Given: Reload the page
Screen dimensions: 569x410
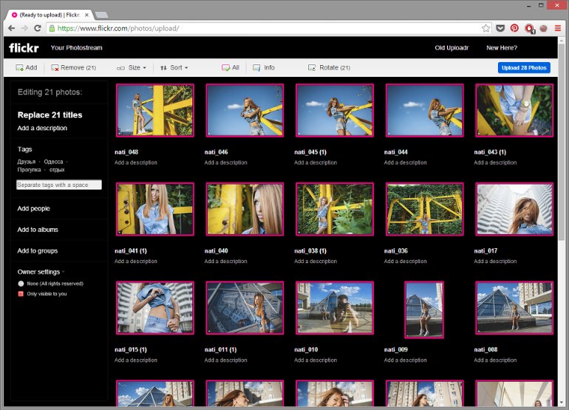Looking at the screenshot, I should (38, 28).
